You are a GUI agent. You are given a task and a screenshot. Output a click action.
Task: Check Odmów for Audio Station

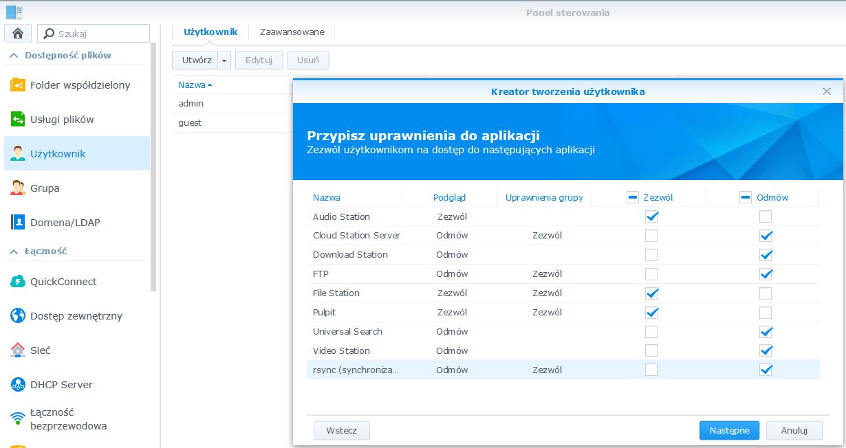(x=766, y=216)
